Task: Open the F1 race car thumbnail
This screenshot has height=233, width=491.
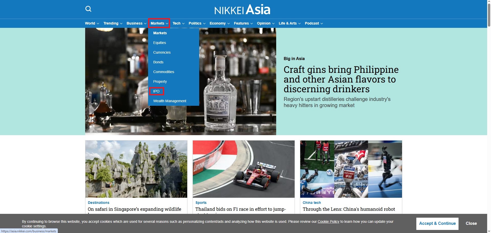Action: tap(243, 169)
